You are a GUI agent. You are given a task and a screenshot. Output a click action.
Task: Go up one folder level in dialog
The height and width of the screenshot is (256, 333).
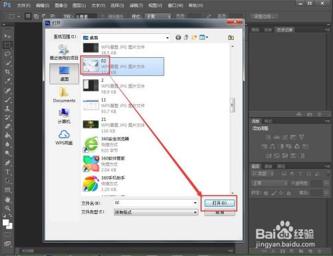(186, 37)
